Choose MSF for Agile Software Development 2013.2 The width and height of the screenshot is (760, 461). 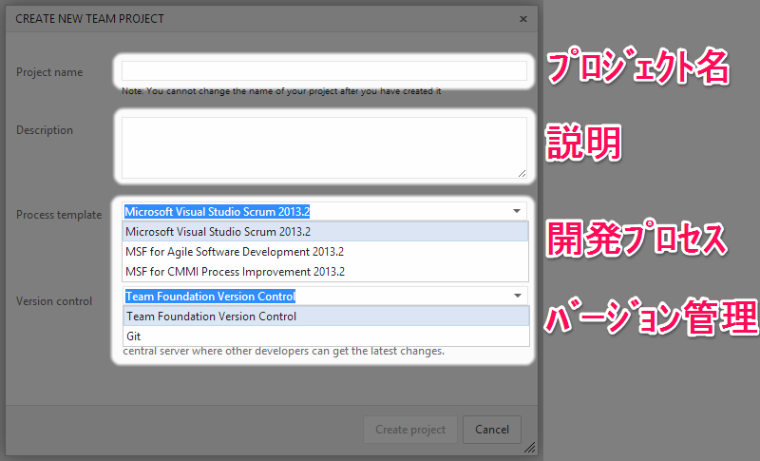[325, 252]
